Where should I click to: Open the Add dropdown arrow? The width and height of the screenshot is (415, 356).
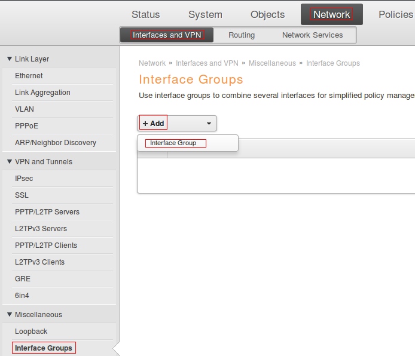click(x=209, y=124)
